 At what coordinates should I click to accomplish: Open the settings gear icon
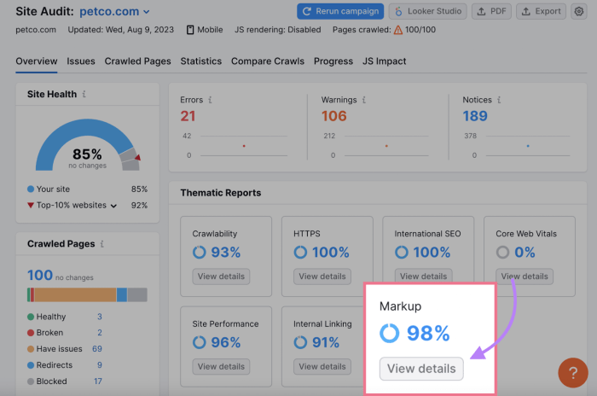(579, 11)
